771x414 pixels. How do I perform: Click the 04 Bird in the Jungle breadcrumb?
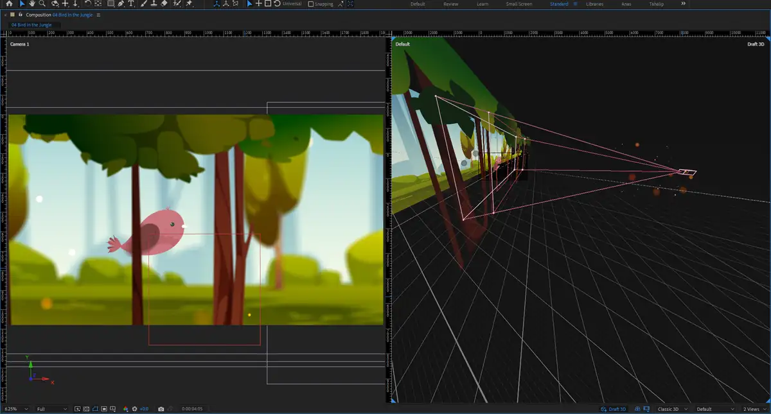coord(31,25)
